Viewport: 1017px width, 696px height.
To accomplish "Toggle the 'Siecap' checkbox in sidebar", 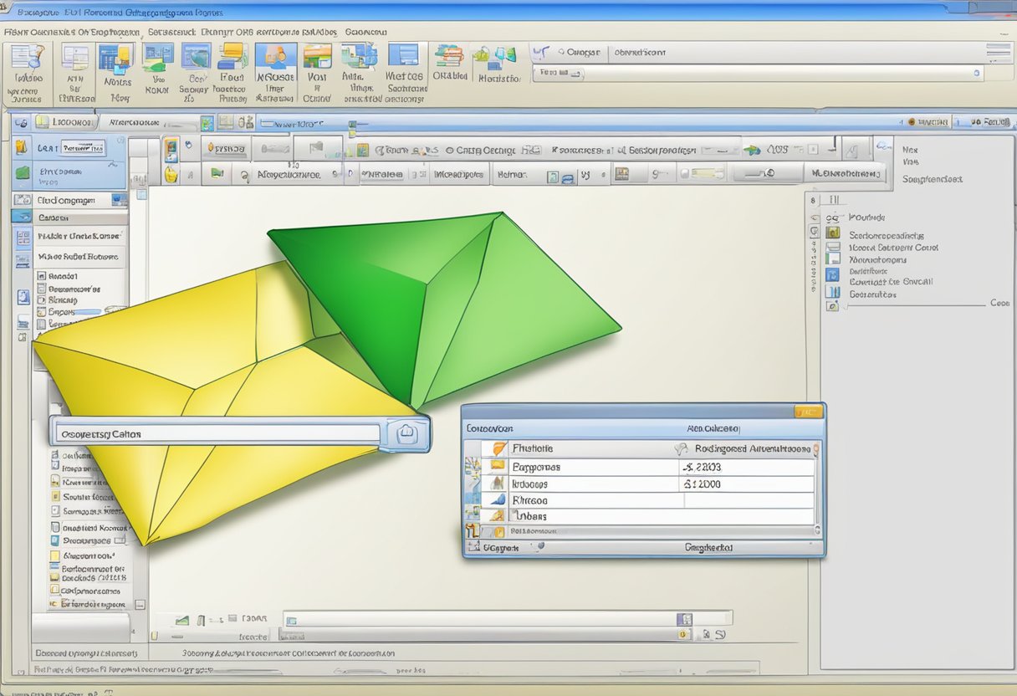I will [41, 299].
